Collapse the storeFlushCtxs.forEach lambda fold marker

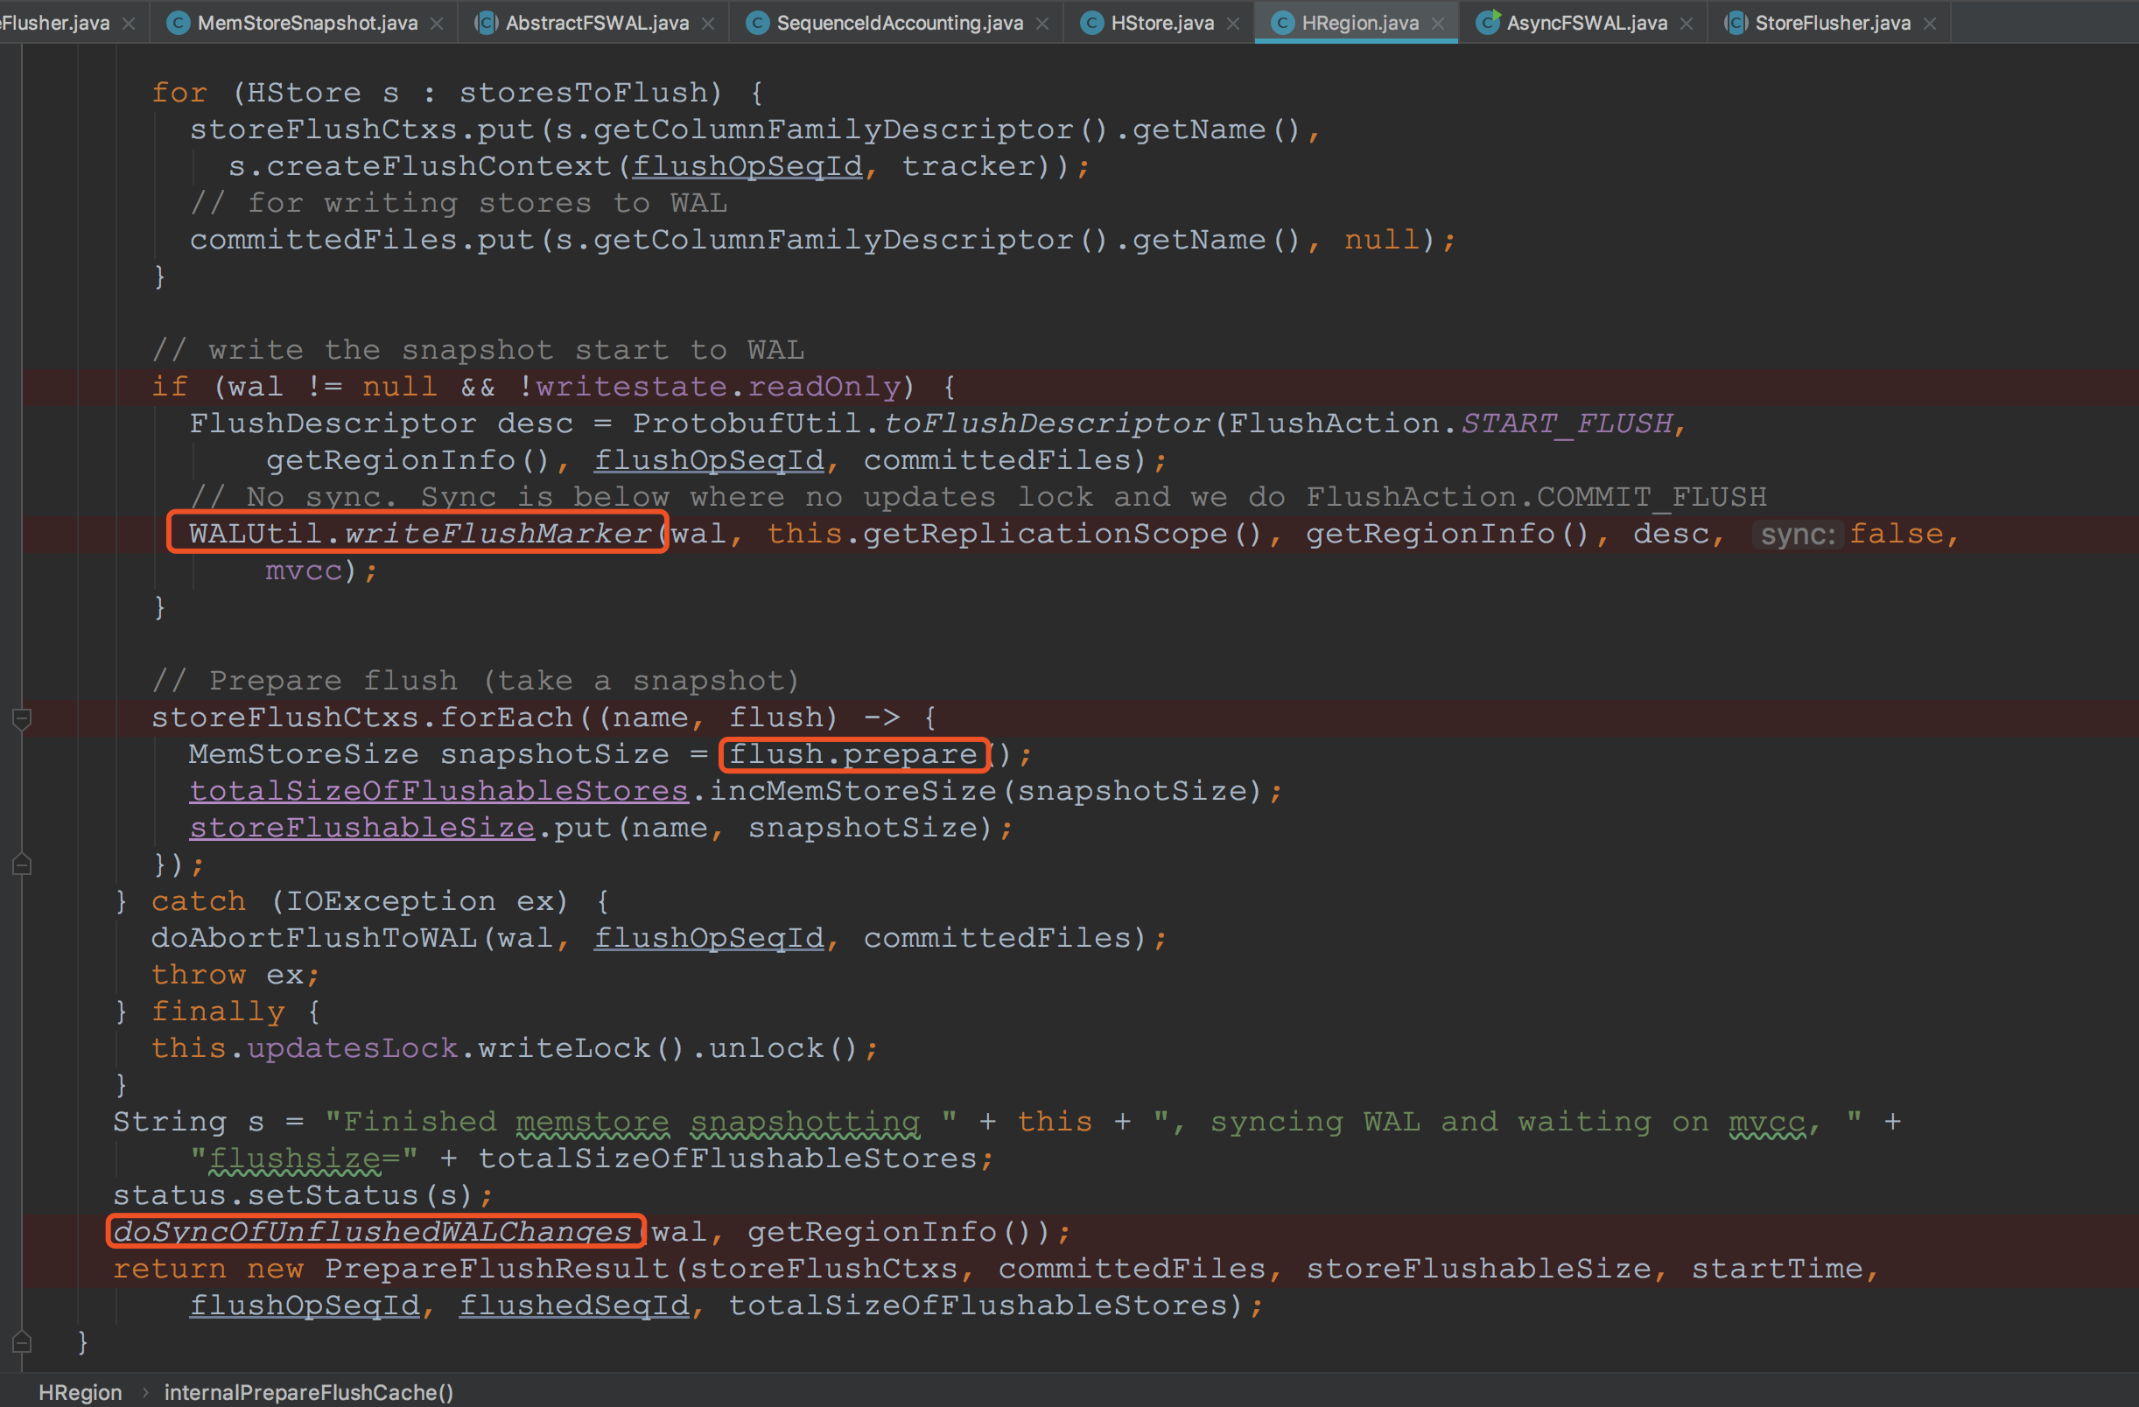tap(23, 717)
